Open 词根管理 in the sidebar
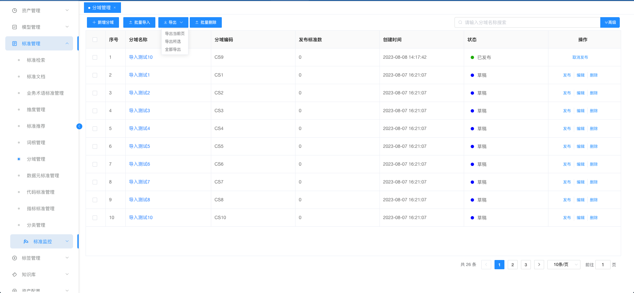This screenshot has width=634, height=293. [x=36, y=143]
